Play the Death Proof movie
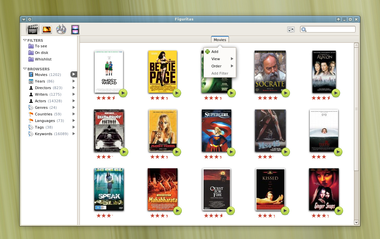Screen dimensions: 380x239 coord(124,152)
